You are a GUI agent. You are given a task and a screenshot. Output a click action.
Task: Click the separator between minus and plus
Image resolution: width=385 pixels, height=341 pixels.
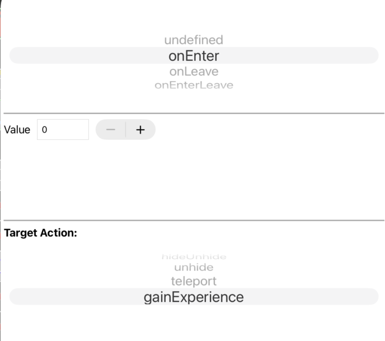126,130
